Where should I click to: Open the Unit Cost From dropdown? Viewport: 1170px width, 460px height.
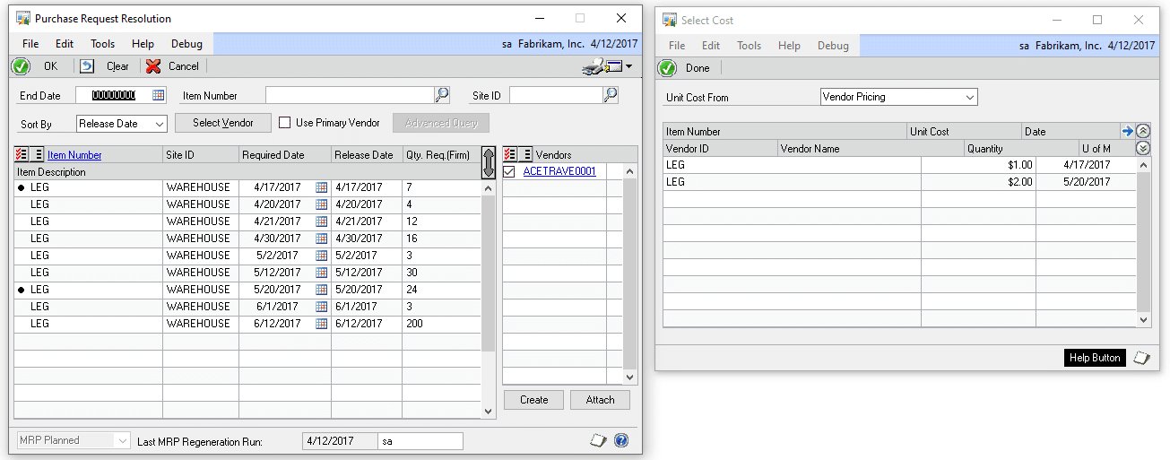pos(970,97)
